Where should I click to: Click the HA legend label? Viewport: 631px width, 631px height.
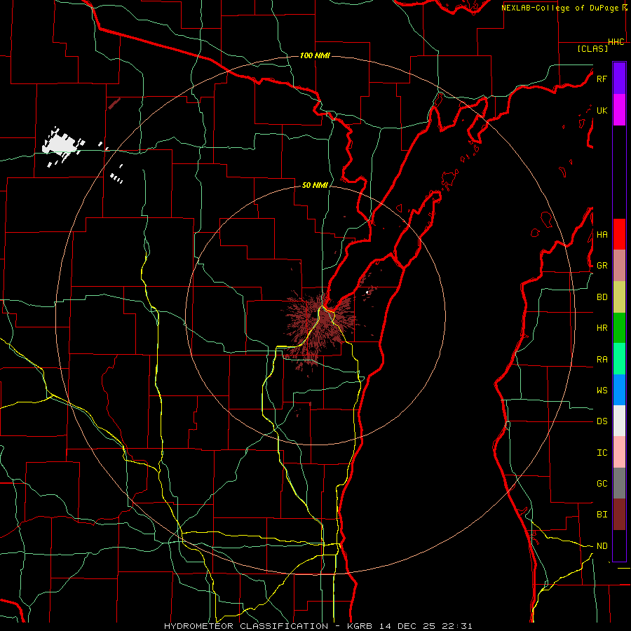pos(602,234)
